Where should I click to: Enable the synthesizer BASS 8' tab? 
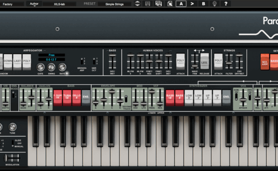(179, 98)
